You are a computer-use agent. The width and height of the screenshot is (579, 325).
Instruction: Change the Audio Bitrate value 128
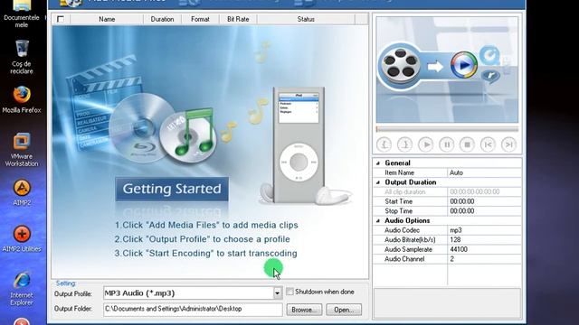click(484, 240)
